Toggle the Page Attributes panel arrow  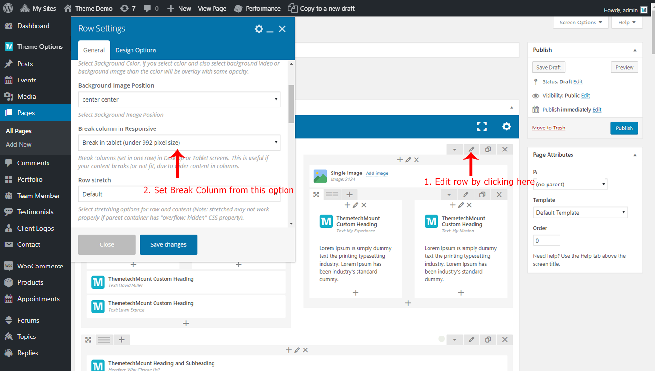pyautogui.click(x=635, y=155)
